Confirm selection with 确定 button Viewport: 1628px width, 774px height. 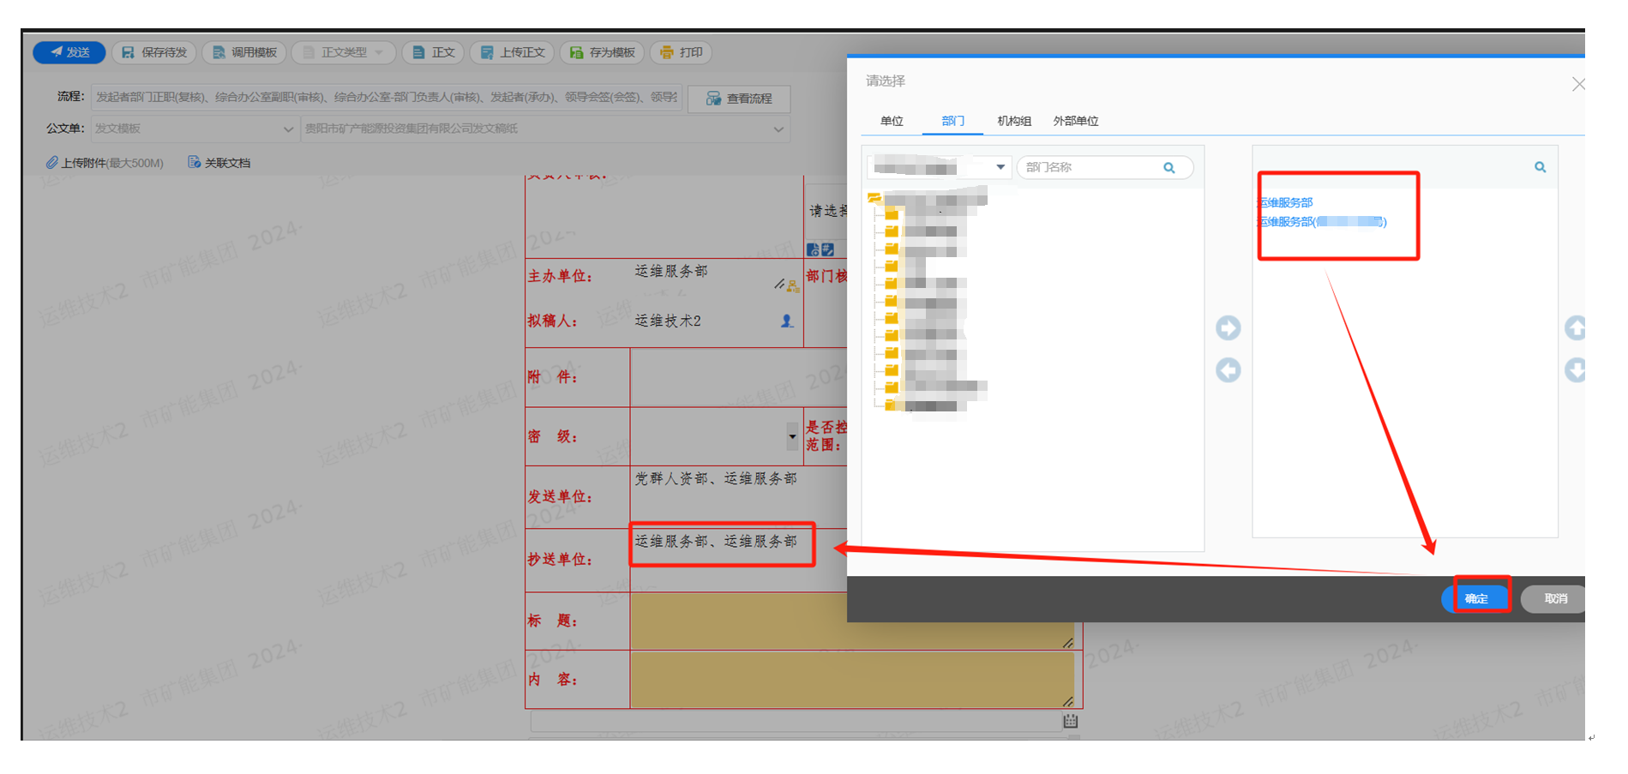[1476, 598]
